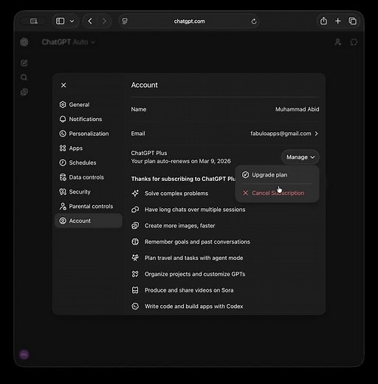Click the Safari share icon
378x384 pixels.
tap(323, 21)
